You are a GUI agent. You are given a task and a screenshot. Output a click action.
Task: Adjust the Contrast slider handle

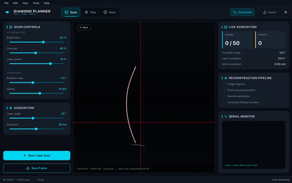pos(35,53)
